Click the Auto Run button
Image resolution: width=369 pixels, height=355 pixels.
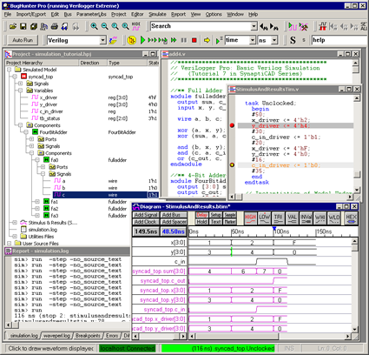(23, 40)
